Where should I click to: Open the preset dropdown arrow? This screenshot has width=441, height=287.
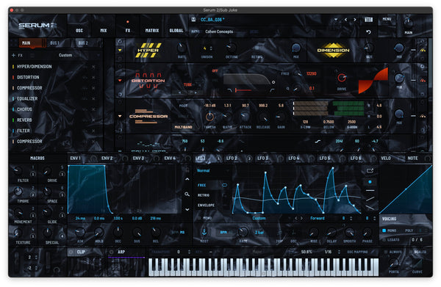(x=336, y=20)
